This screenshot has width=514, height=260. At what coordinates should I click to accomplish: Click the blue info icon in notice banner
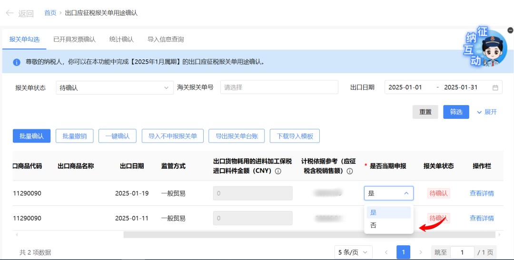(x=17, y=62)
